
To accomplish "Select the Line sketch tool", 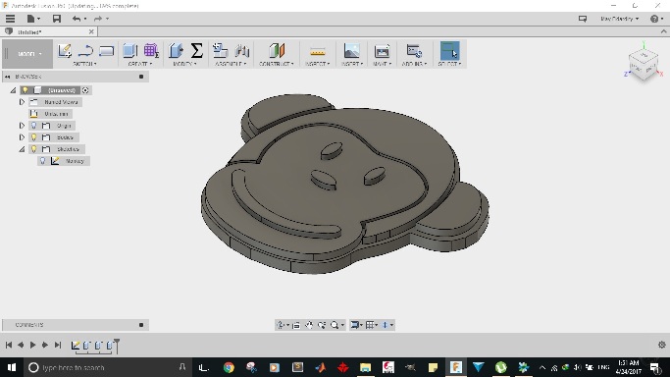I will tap(85, 50).
